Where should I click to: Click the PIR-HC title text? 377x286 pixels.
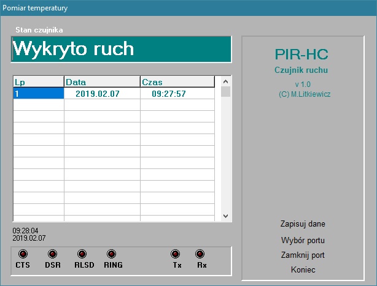[301, 54]
